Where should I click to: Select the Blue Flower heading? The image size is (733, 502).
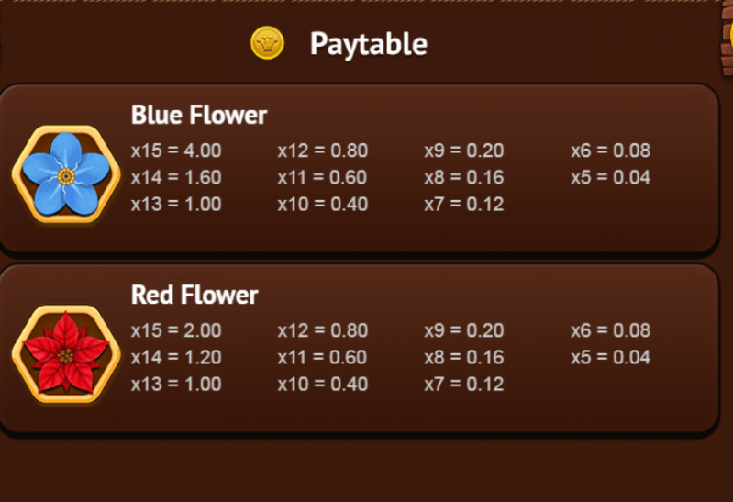pos(199,115)
